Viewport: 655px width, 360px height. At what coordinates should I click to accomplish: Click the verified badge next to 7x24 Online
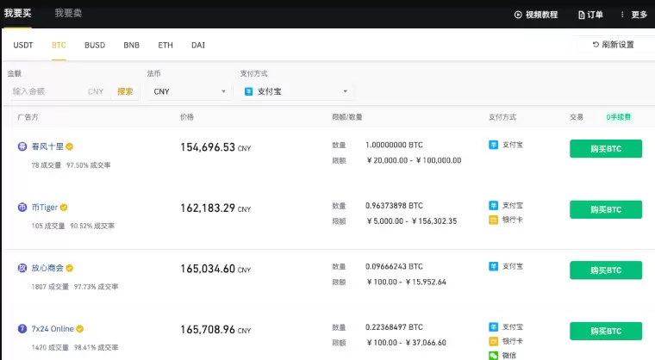point(80,329)
